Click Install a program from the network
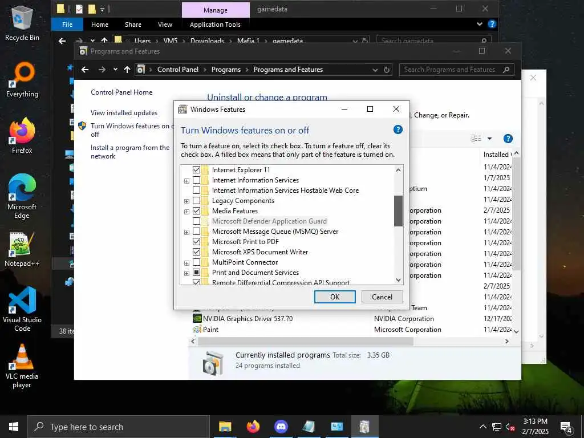Image resolution: width=584 pixels, height=438 pixels. click(130, 152)
